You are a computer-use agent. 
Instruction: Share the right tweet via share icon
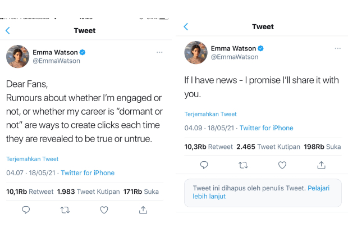321,165
